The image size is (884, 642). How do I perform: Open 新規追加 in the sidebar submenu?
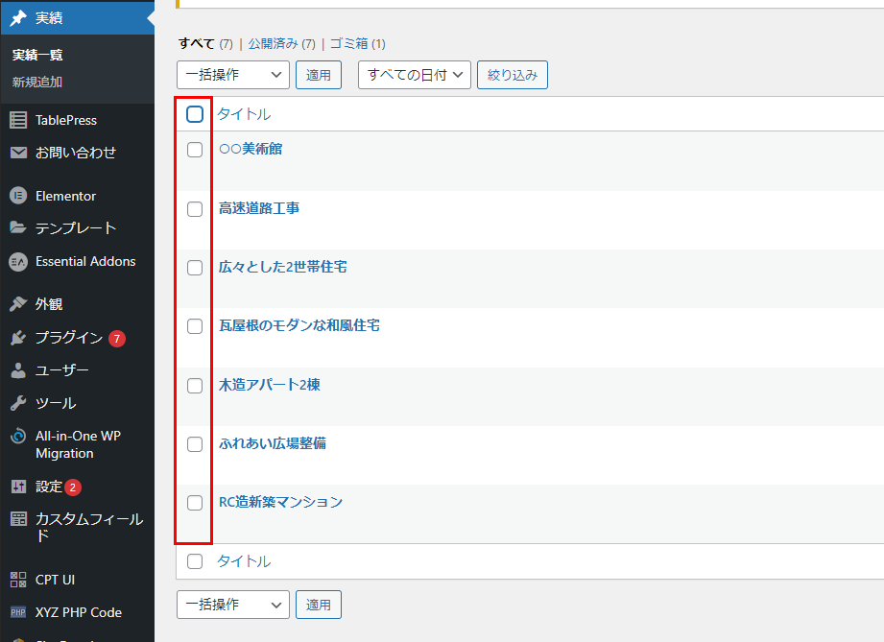(x=37, y=83)
